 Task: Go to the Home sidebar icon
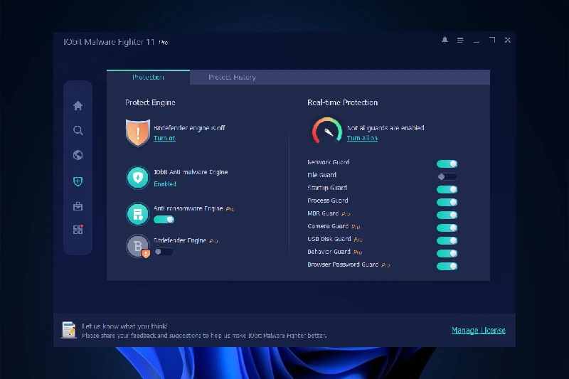(78, 106)
